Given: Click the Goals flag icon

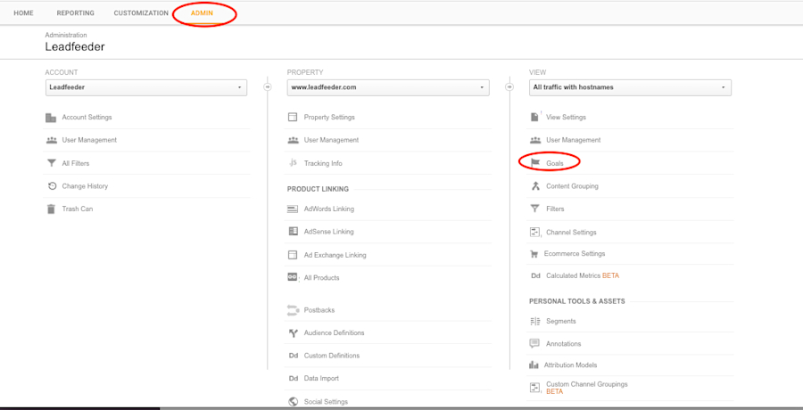Looking at the screenshot, I should [x=535, y=163].
